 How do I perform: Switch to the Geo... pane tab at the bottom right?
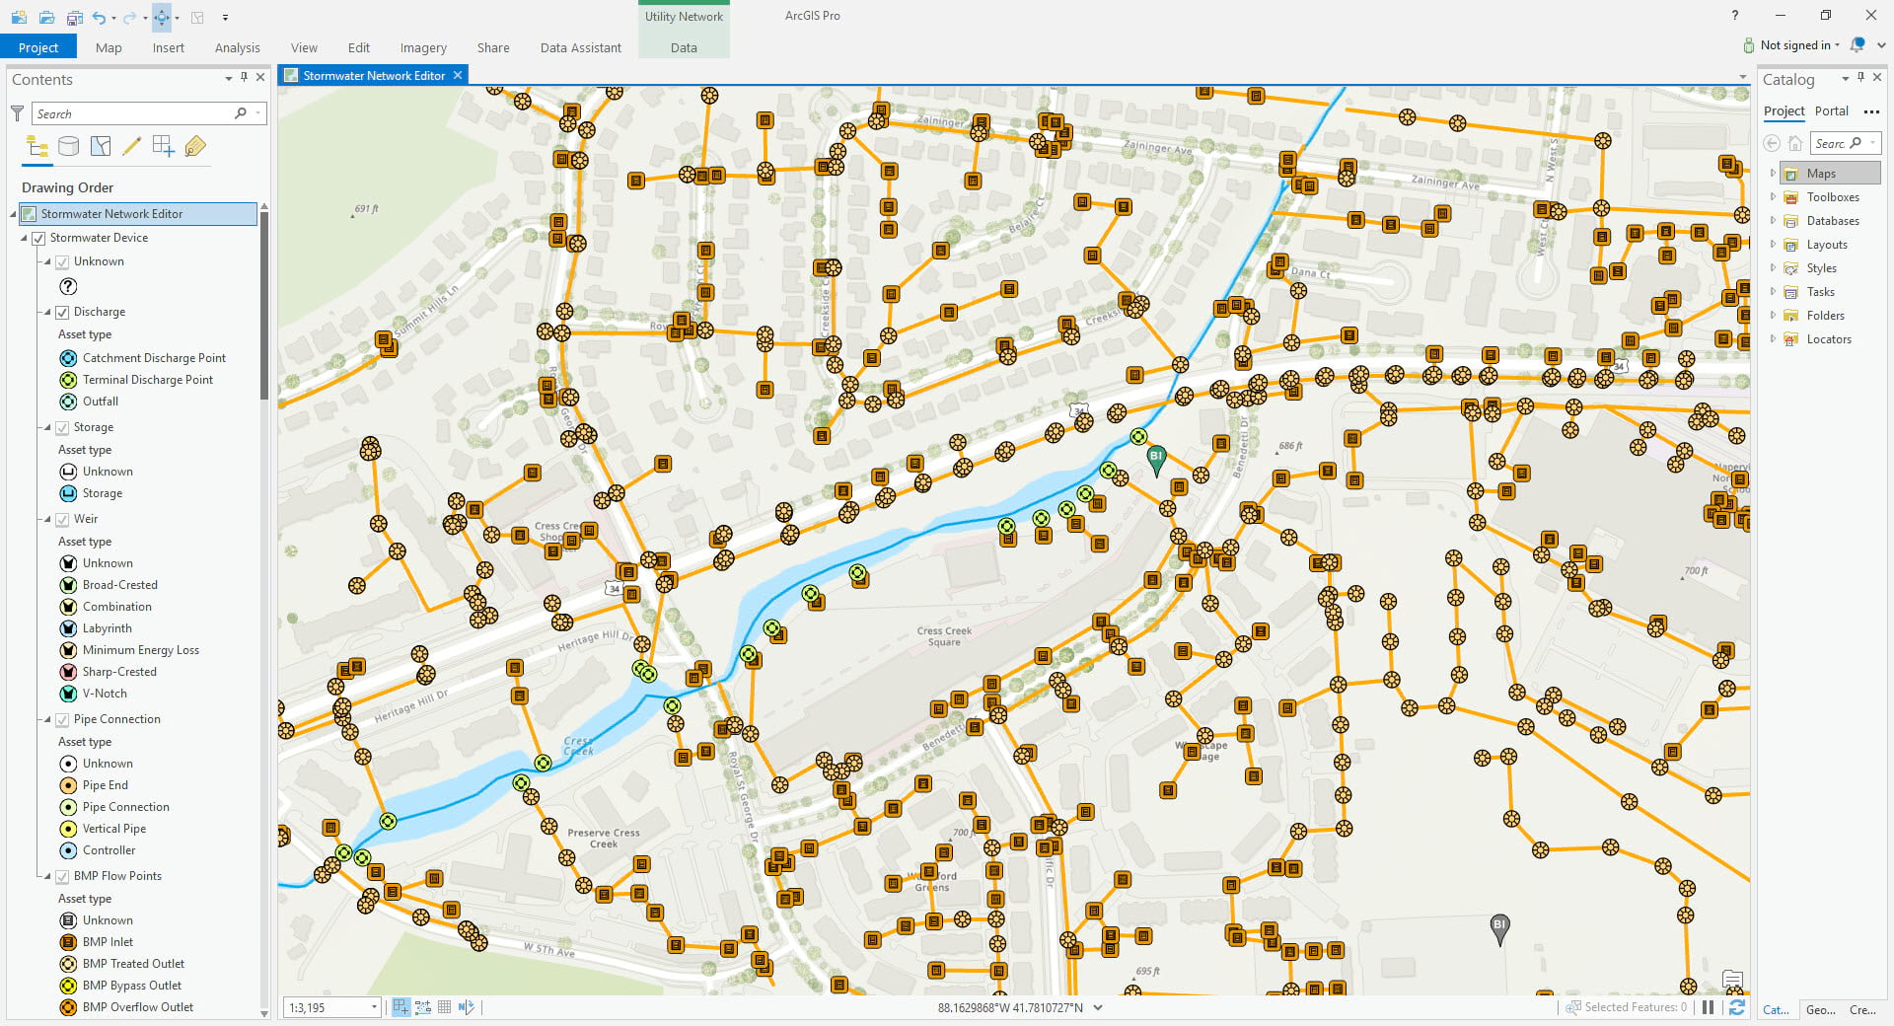[1820, 1009]
